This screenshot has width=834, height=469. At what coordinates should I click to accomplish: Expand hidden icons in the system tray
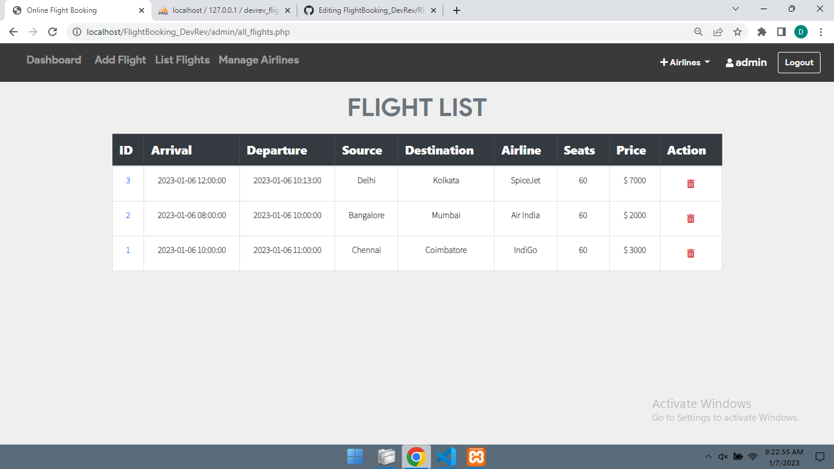(708, 456)
